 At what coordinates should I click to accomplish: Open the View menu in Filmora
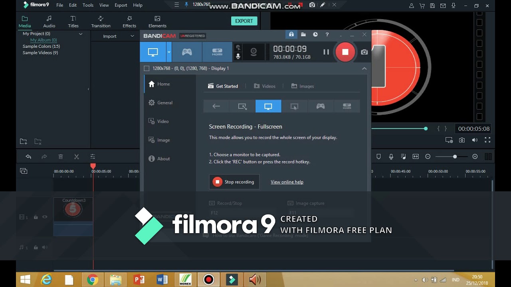[104, 5]
